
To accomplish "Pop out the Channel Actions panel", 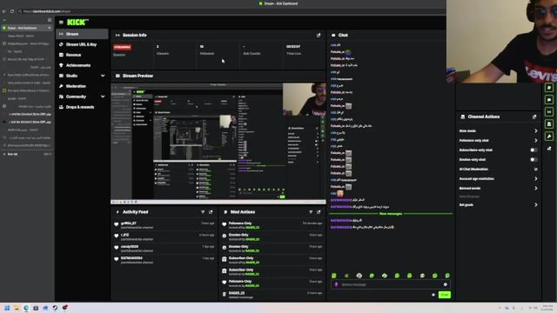I will point(534,117).
